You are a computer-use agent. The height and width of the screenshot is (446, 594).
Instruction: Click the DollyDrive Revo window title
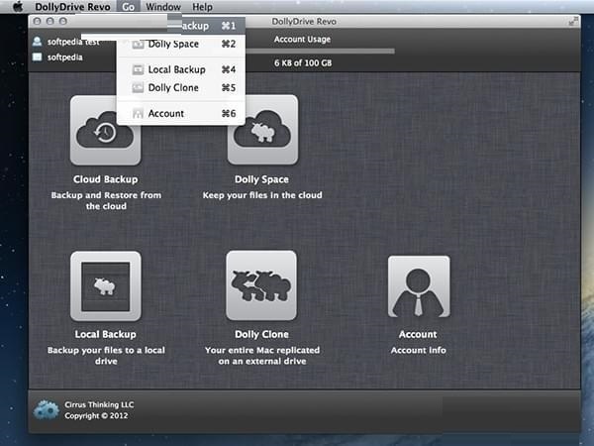pyautogui.click(x=304, y=22)
